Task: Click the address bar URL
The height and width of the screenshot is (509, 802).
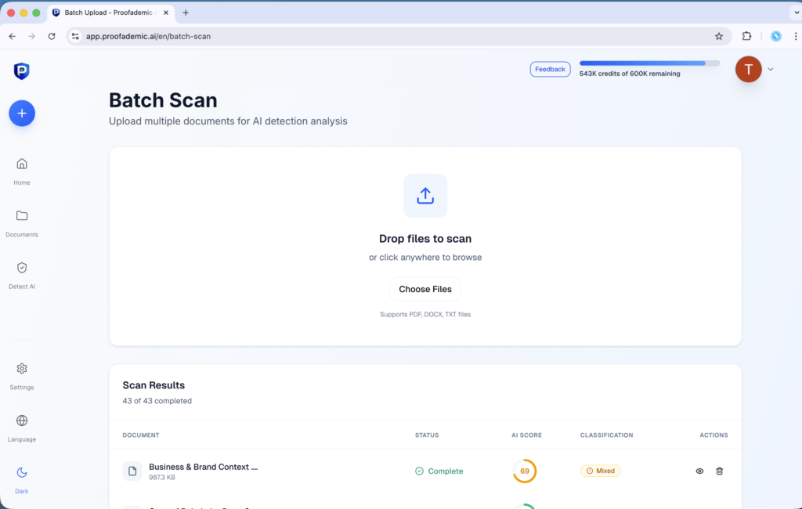Action: [x=148, y=36]
